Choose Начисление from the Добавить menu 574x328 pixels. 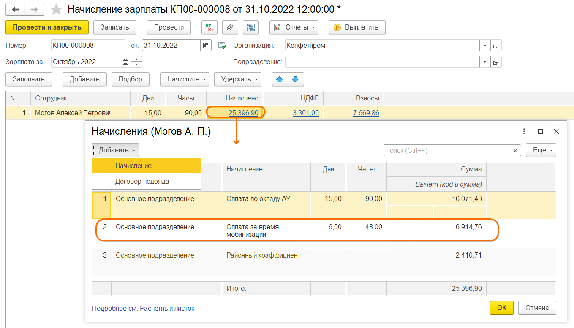147,165
